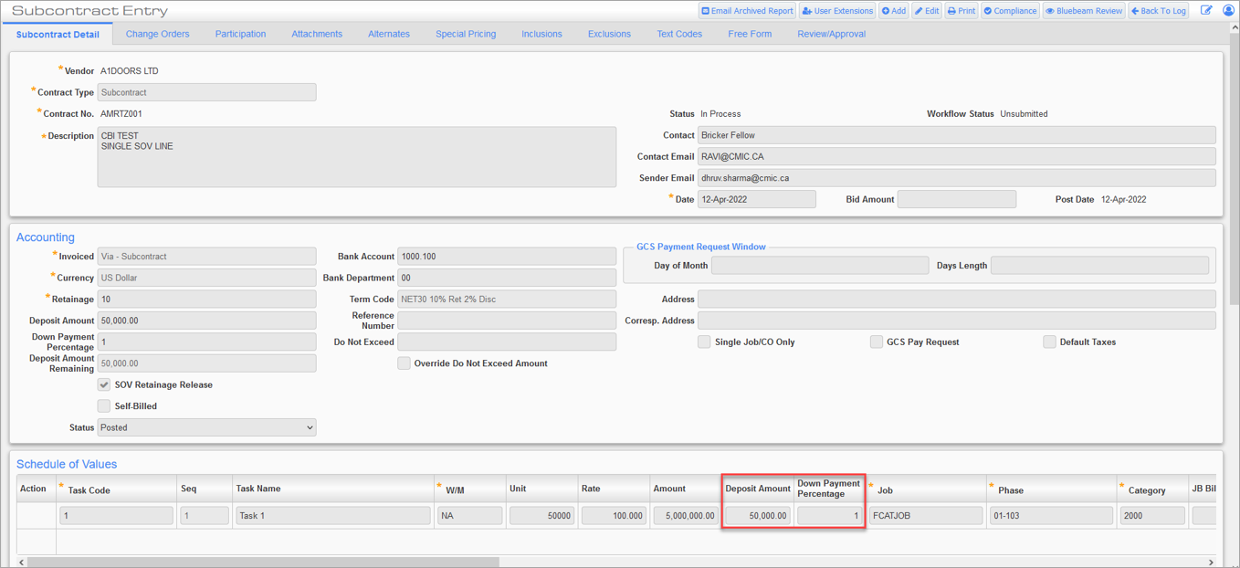Click the Currency field US Dollar
The width and height of the screenshot is (1240, 568).
[x=207, y=278]
